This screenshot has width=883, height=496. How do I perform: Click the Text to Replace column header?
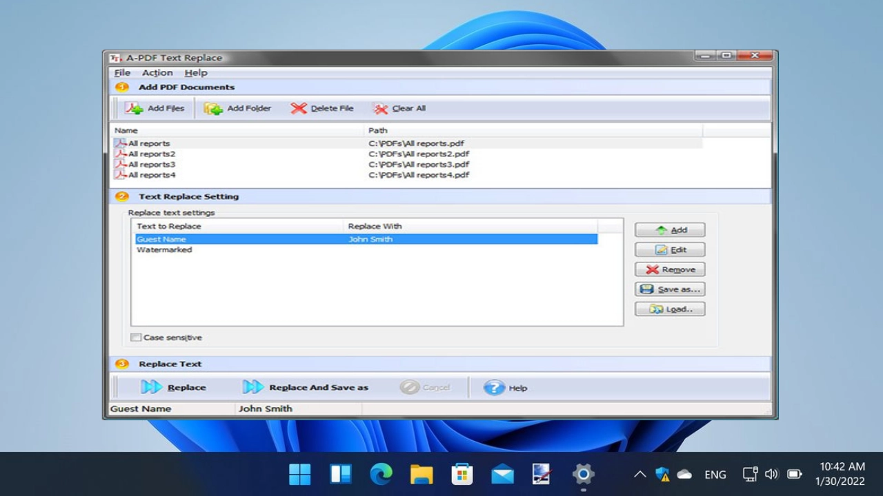pyautogui.click(x=237, y=226)
